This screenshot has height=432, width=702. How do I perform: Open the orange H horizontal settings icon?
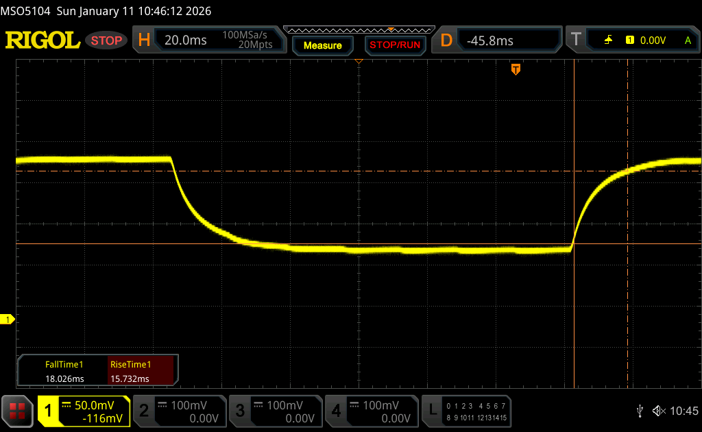click(x=144, y=40)
